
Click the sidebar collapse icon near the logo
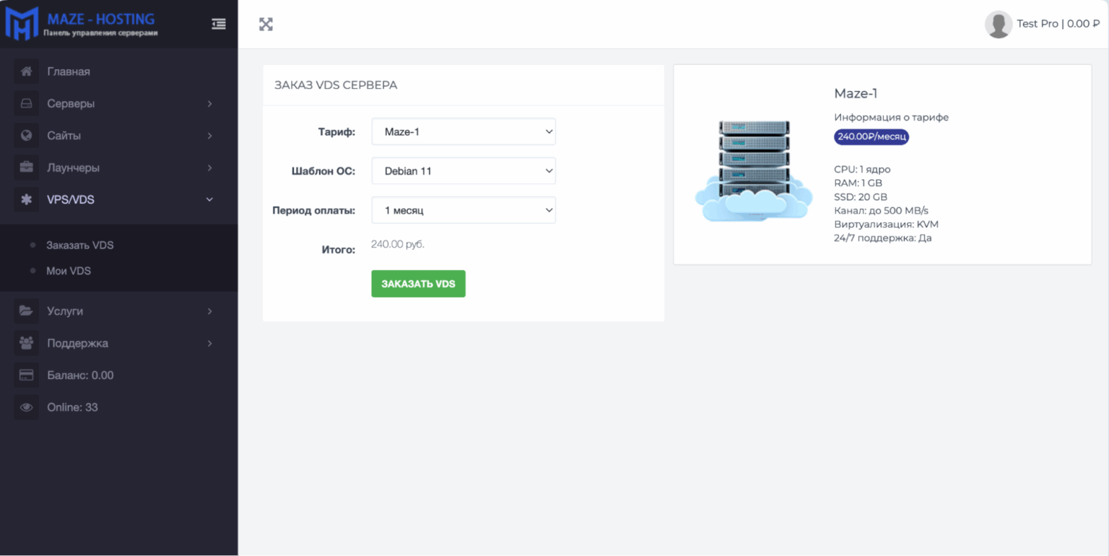pyautogui.click(x=219, y=24)
